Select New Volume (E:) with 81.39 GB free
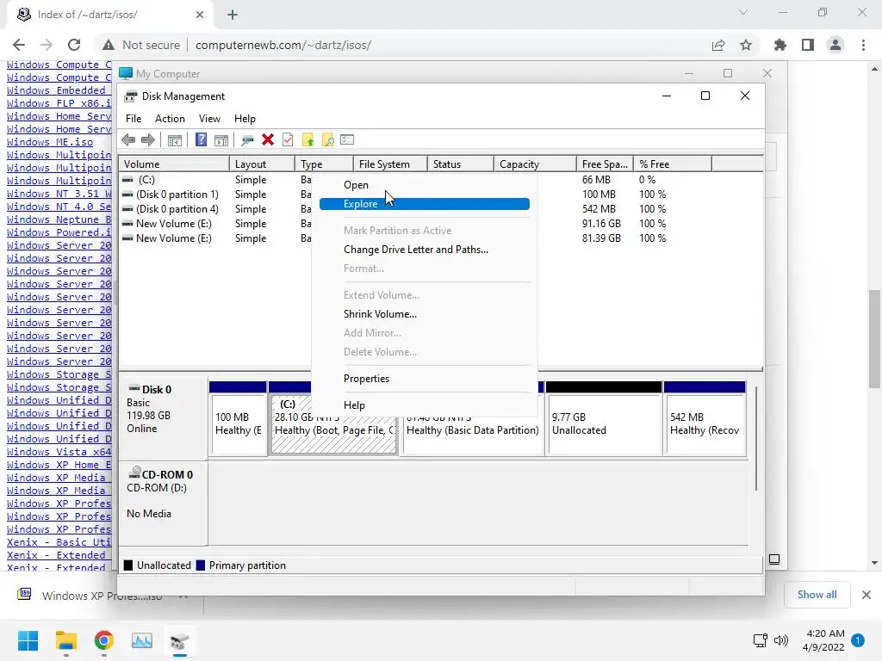The height and width of the screenshot is (661, 882). [x=174, y=238]
